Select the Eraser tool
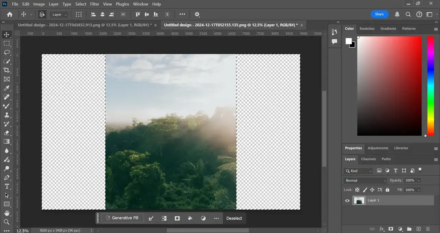Image resolution: width=440 pixels, height=233 pixels. click(x=7, y=133)
